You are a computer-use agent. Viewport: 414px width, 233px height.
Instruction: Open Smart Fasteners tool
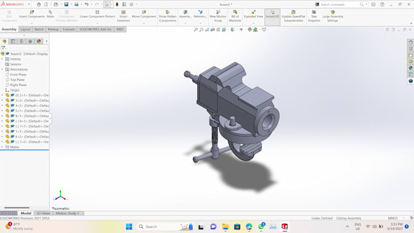point(124,16)
